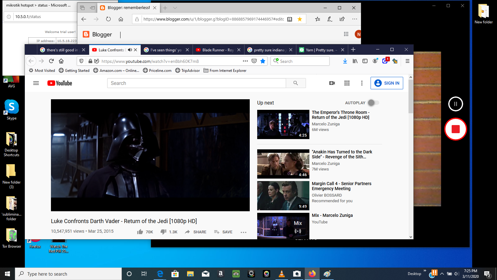Open YouTube apps grid icon
497x280 pixels.
tap(347, 83)
